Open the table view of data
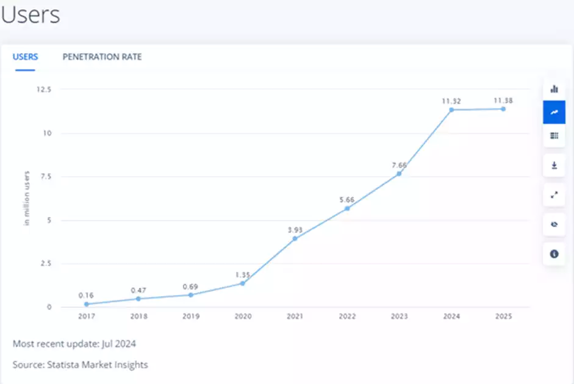 [x=554, y=136]
